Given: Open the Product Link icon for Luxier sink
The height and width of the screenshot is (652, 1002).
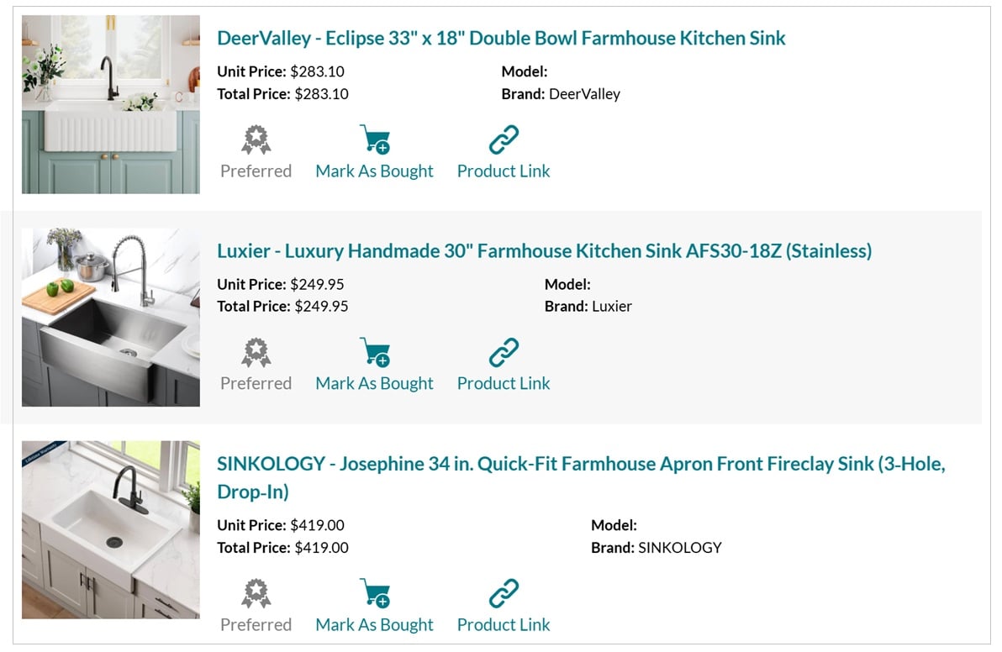Looking at the screenshot, I should pyautogui.click(x=503, y=351).
